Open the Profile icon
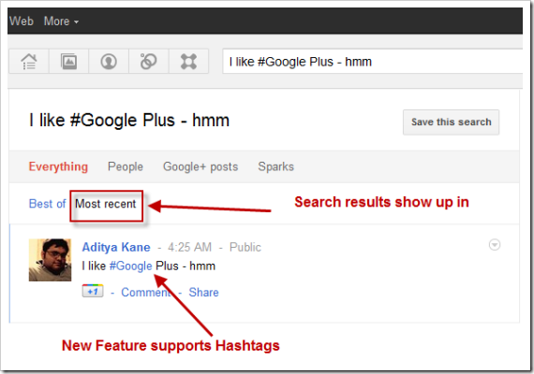This screenshot has width=534, height=374. (109, 62)
